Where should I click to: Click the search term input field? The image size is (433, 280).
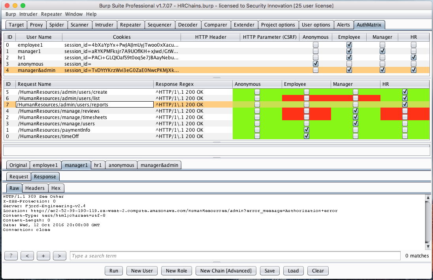235,256
